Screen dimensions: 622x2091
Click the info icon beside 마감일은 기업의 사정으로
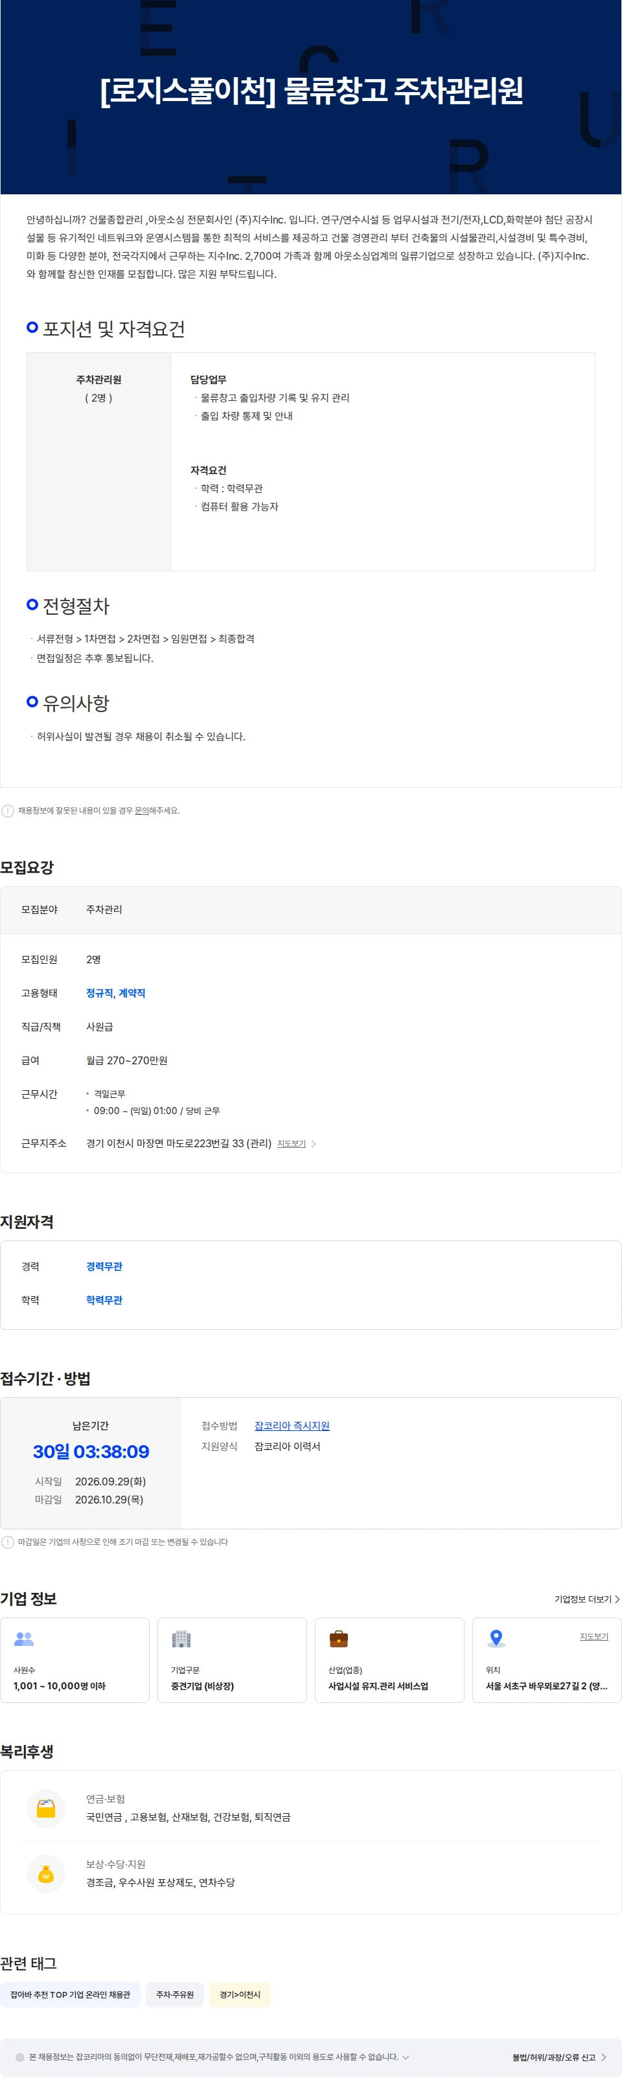(8, 1542)
